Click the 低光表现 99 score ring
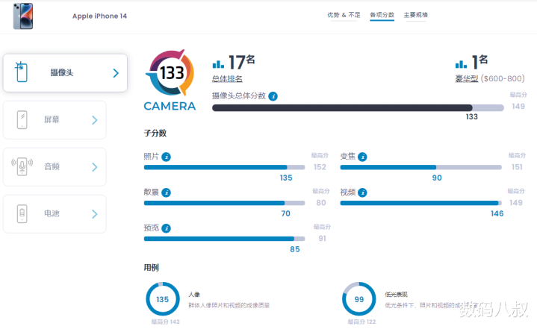The width and height of the screenshot is (537, 329). [359, 299]
